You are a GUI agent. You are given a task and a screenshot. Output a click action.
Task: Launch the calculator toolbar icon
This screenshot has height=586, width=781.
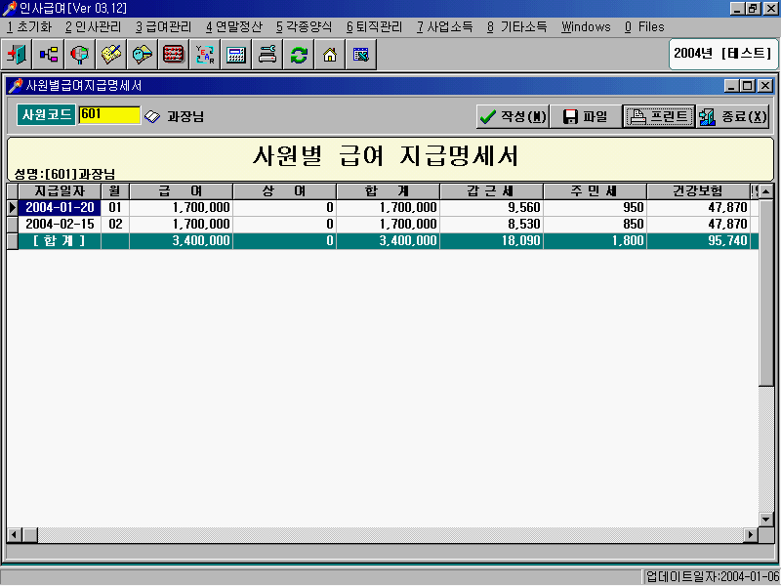click(235, 54)
